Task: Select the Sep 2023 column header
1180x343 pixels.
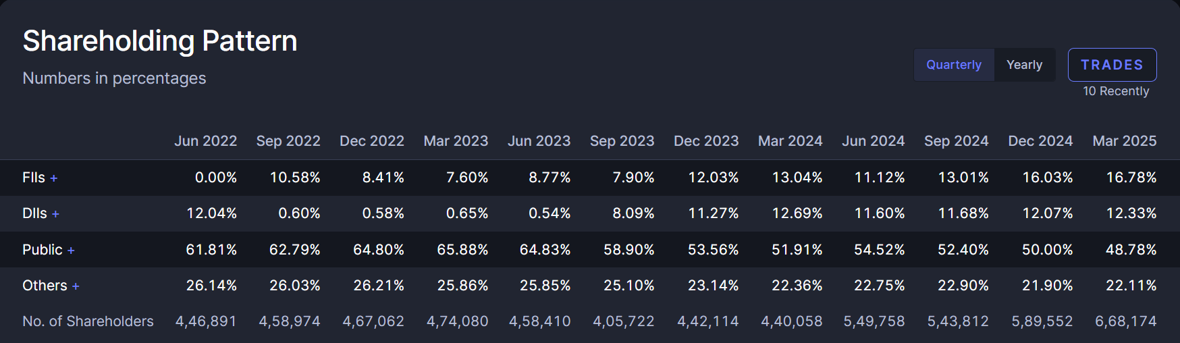Action: pos(622,141)
